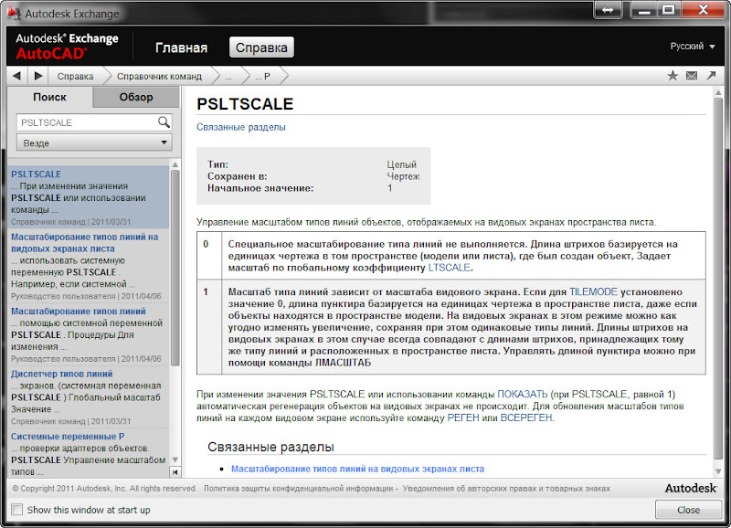Add page to favorites with star icon
Screen dimensions: 731x528
(673, 76)
